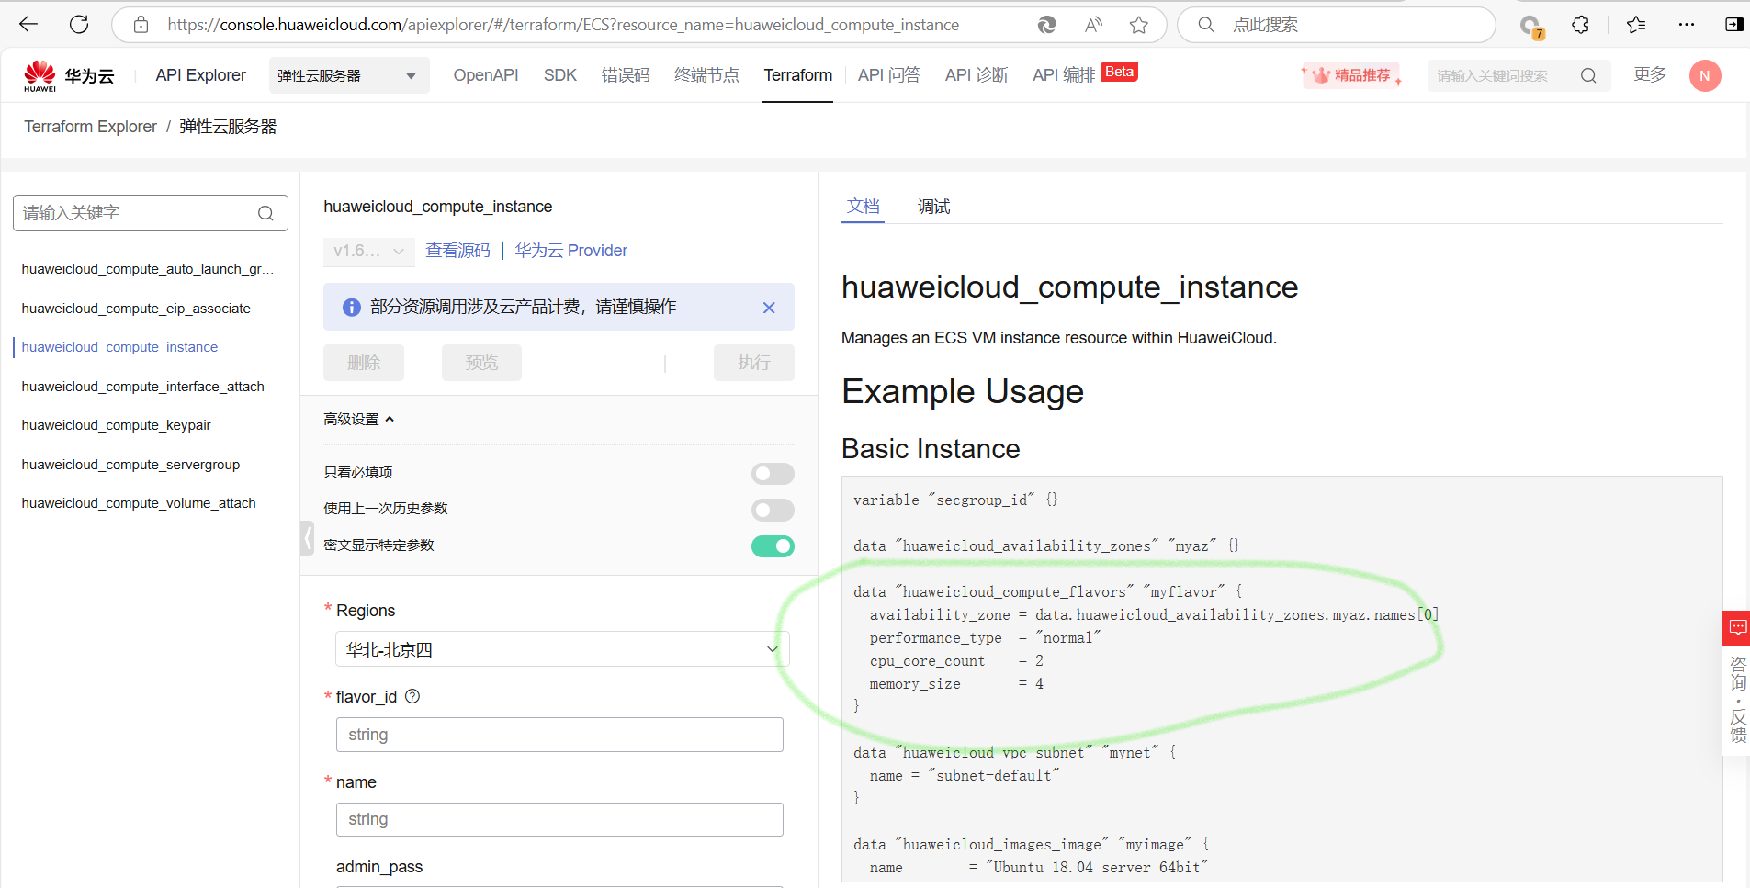The image size is (1750, 888).
Task: Open the consult feedback chat icon
Action: pyautogui.click(x=1737, y=628)
